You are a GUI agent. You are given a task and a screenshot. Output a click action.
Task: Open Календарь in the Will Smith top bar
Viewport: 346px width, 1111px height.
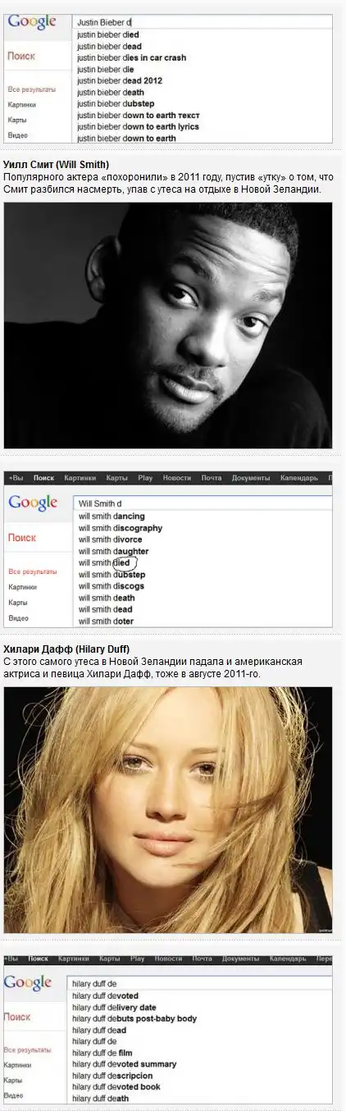tap(298, 478)
